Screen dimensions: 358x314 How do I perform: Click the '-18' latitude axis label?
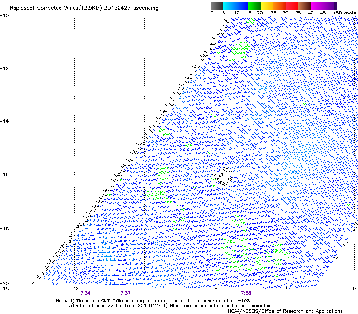(x=4, y=228)
